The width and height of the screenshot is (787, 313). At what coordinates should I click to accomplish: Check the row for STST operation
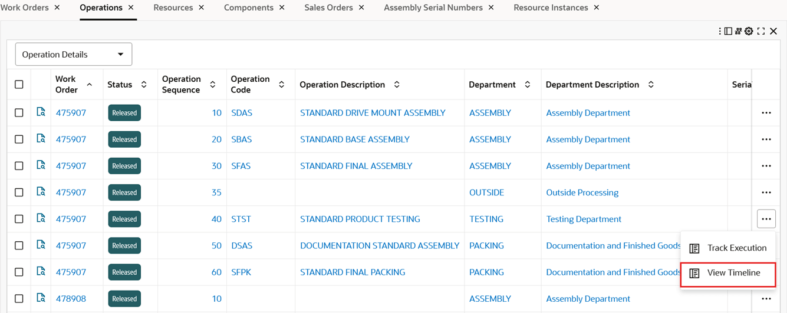pos(19,219)
